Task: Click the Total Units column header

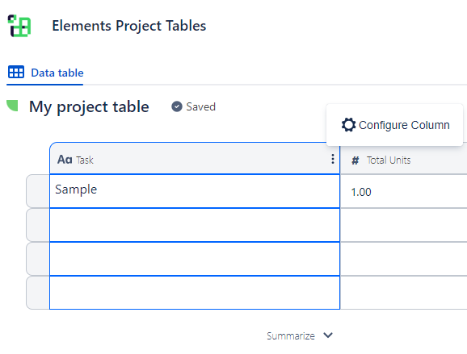Action: click(403, 160)
